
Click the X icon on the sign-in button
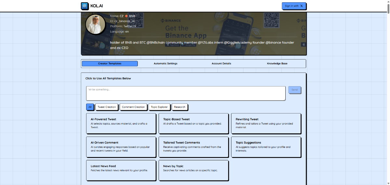tap(302, 6)
